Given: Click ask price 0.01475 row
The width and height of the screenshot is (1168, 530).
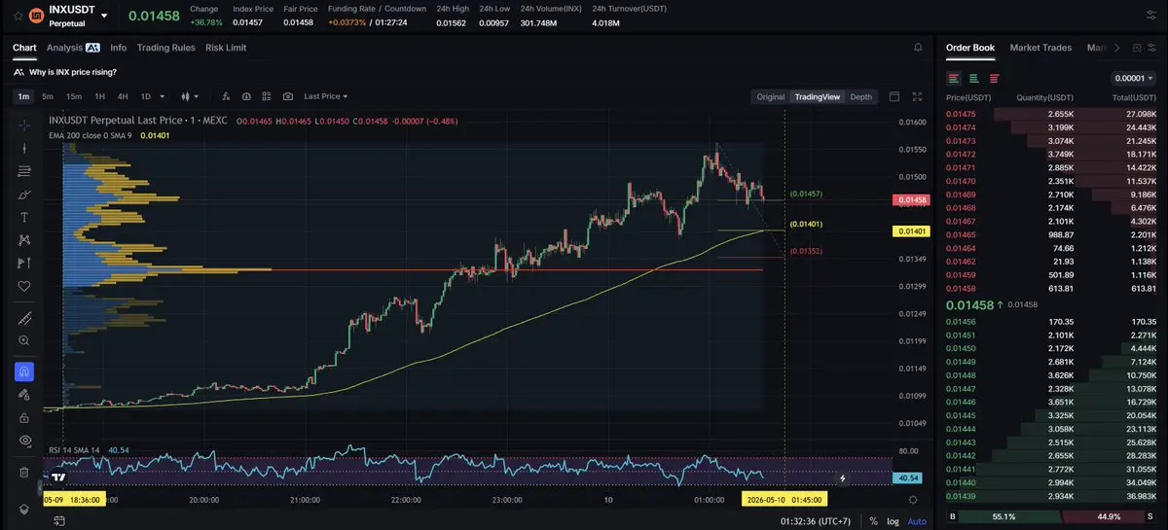Looking at the screenshot, I should (x=1051, y=114).
